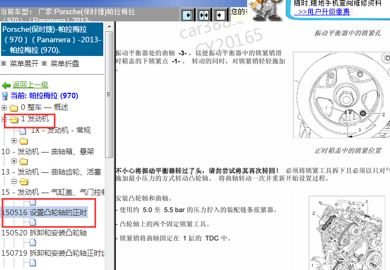Click the 当前: 帕拉梅拉 (970) label
The width and height of the screenshot is (390, 270).
[x=44, y=95]
